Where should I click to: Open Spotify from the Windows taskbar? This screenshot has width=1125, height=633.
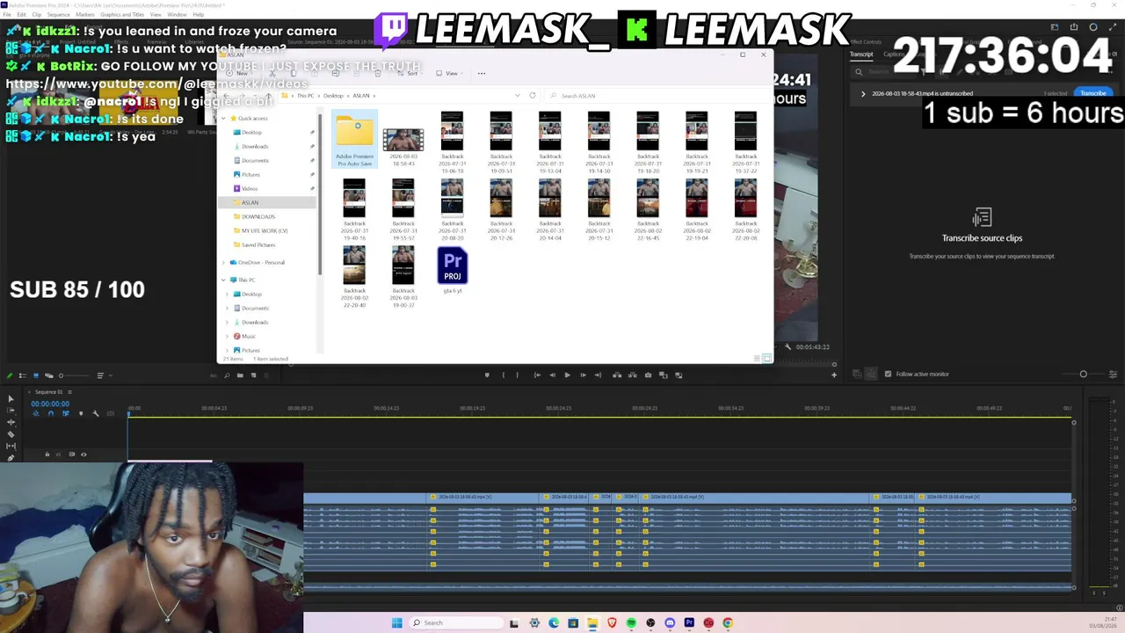coord(631,622)
